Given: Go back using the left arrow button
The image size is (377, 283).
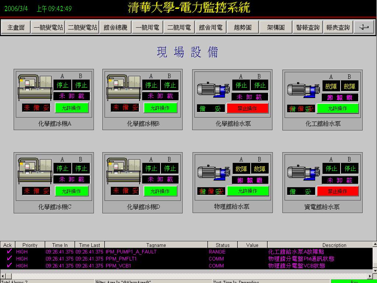Looking at the screenshot, I should coord(364,27).
